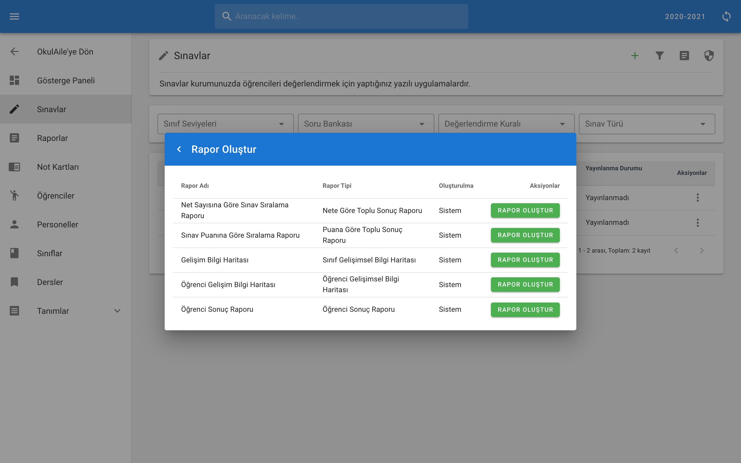Viewport: 741px width, 463px height.
Task: Click the hamburger menu icon
Action: (14, 16)
